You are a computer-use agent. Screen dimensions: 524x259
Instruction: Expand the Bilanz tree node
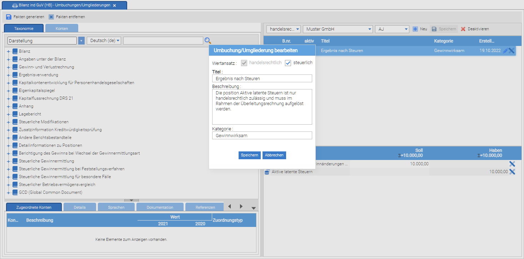click(8, 51)
